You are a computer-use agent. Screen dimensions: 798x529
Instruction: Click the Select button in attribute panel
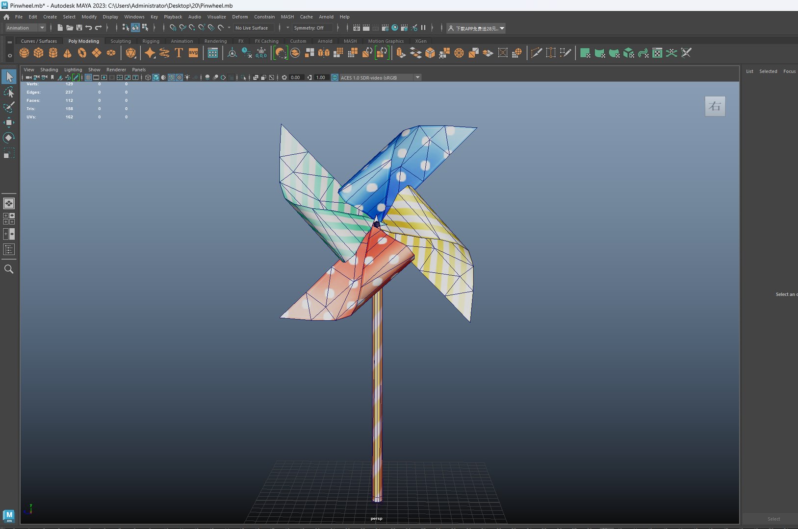tap(773, 519)
